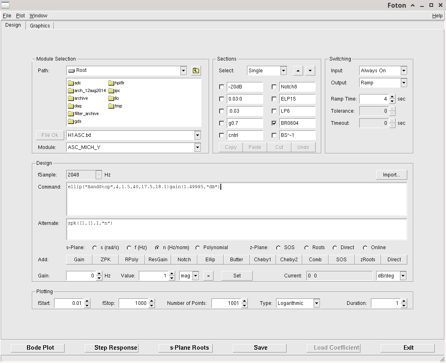446x363 pixels.
Task: Open the filter_archive folder
Action: tap(86, 114)
